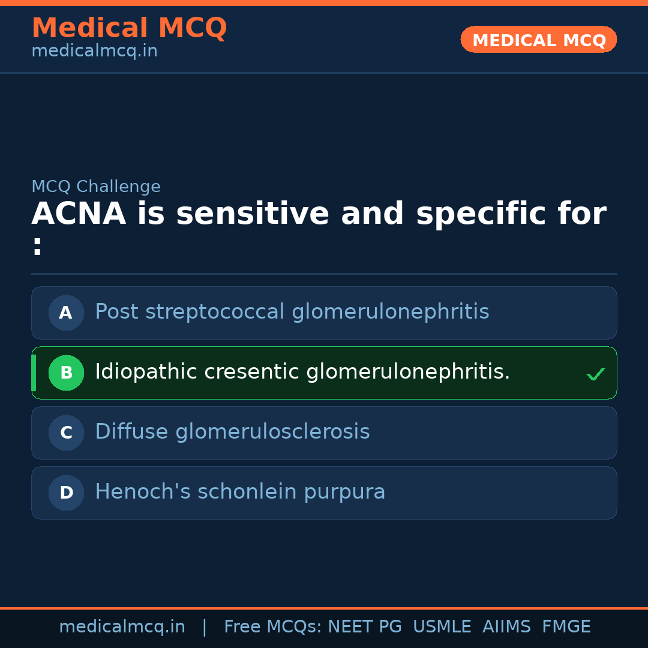Choose Idiopathic cresentic glomerulonephritis answer
648x648 pixels.
tap(302, 372)
